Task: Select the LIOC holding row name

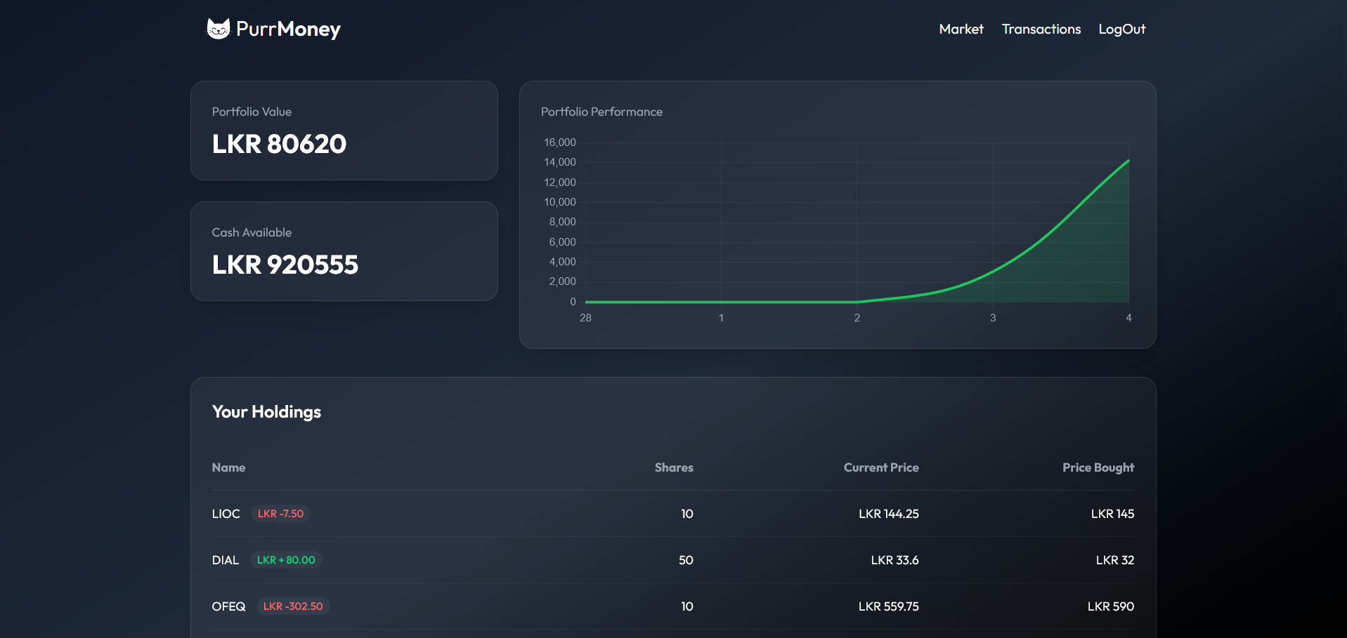Action: click(x=226, y=514)
